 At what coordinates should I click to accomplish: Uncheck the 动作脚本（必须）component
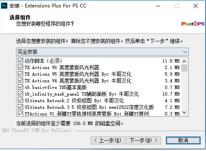point(20,61)
